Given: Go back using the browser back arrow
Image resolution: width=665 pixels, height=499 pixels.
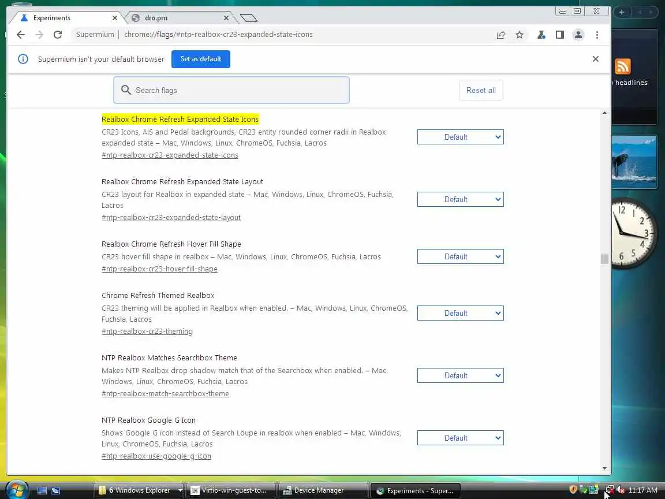Looking at the screenshot, I should [20, 35].
